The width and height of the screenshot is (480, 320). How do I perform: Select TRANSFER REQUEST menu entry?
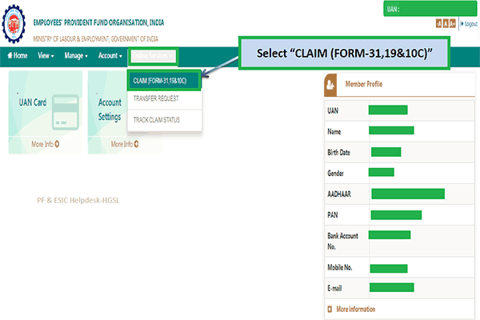click(x=156, y=99)
